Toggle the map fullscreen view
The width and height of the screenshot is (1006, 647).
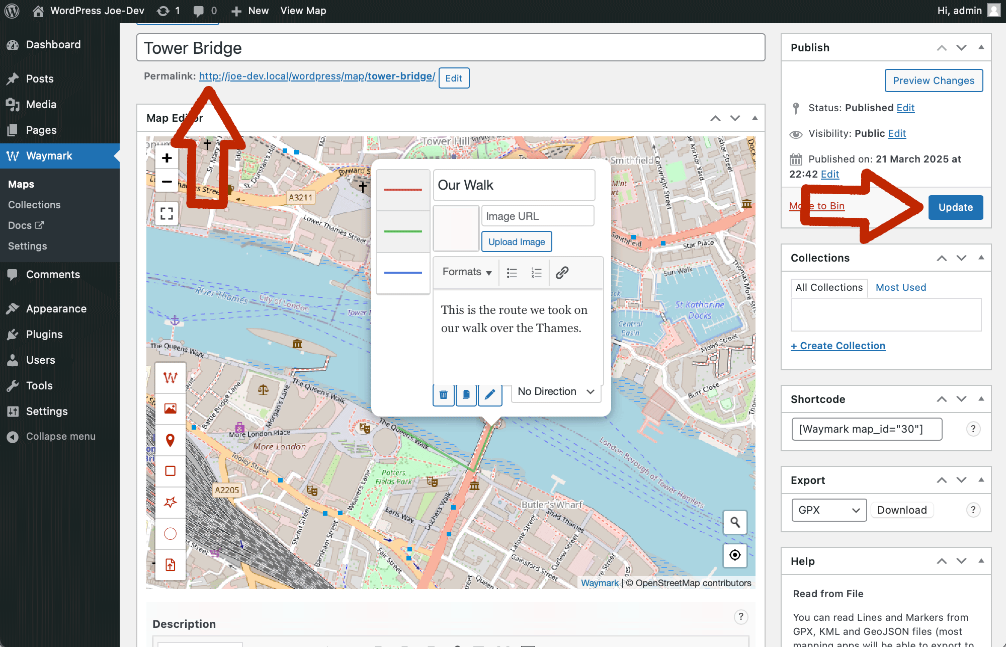[166, 213]
